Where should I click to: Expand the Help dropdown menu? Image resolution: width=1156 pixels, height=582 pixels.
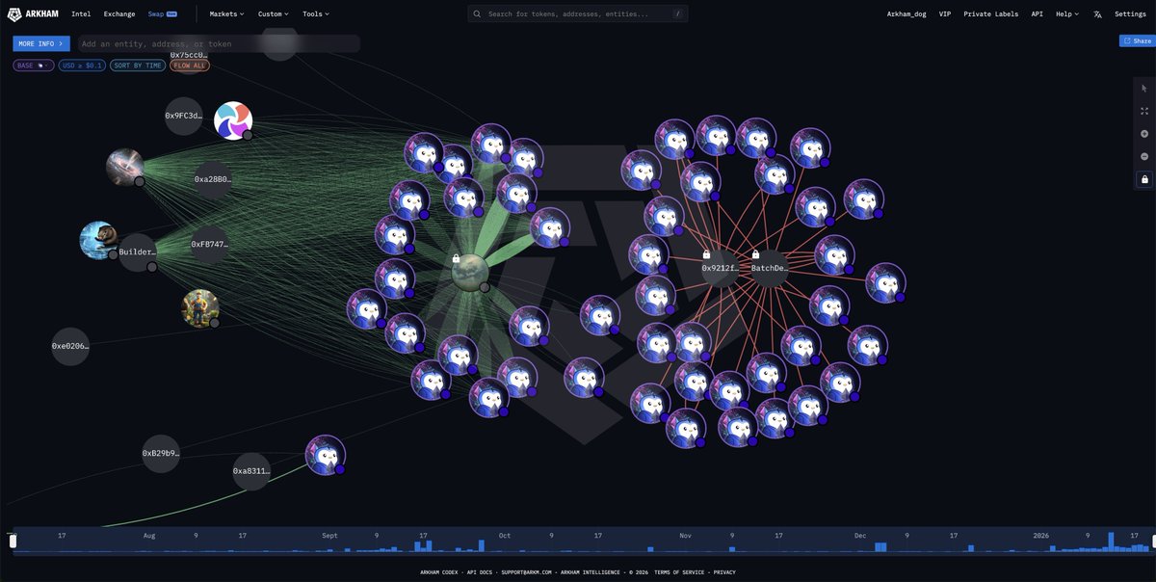pos(1066,14)
